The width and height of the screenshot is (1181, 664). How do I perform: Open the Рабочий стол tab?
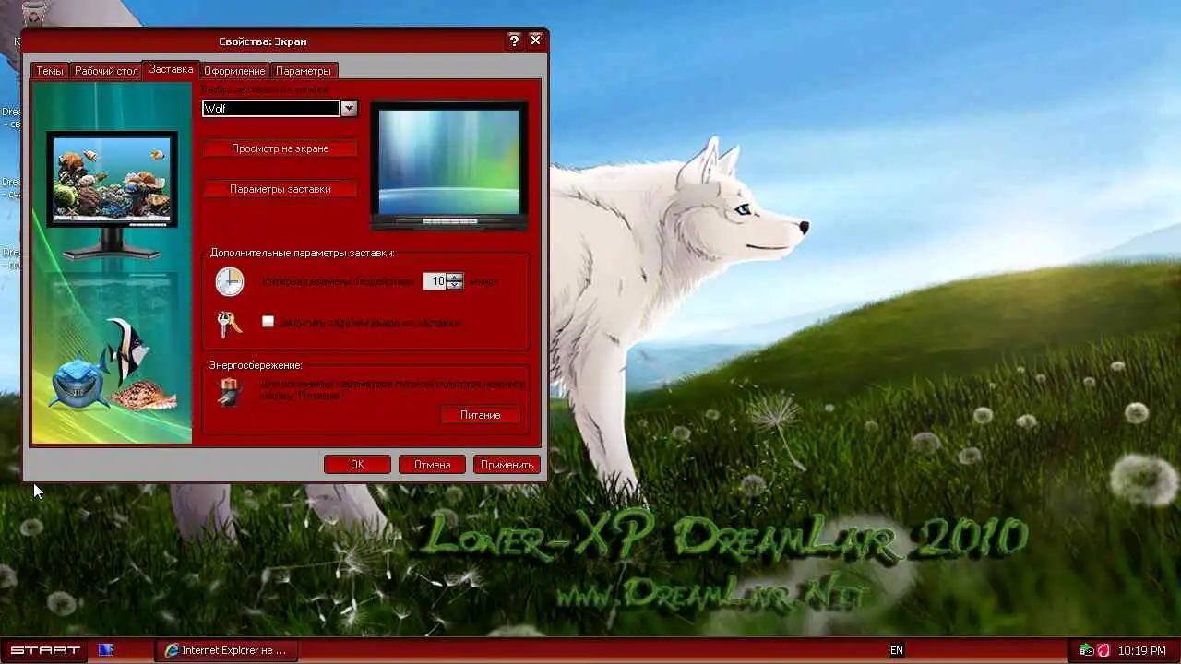pyautogui.click(x=106, y=71)
